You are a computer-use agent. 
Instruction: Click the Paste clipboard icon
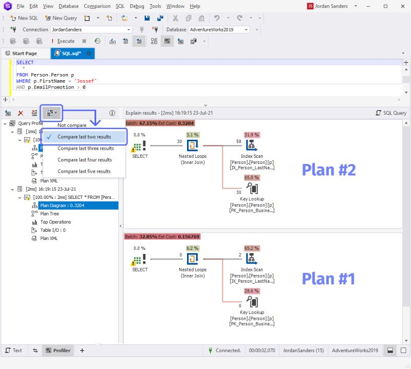point(201,18)
